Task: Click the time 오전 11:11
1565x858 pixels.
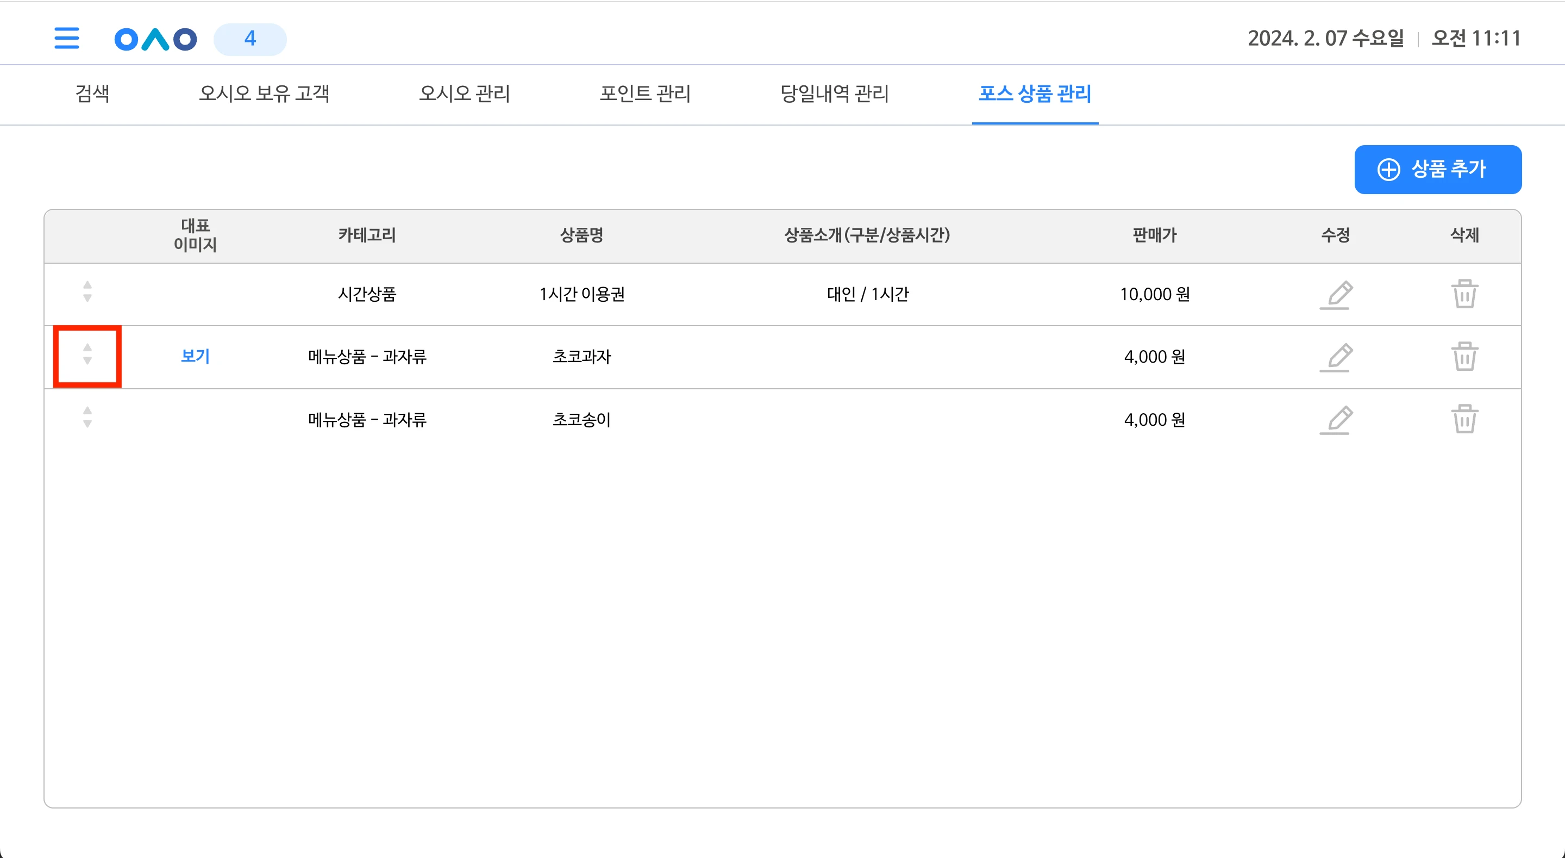Action: tap(1476, 38)
